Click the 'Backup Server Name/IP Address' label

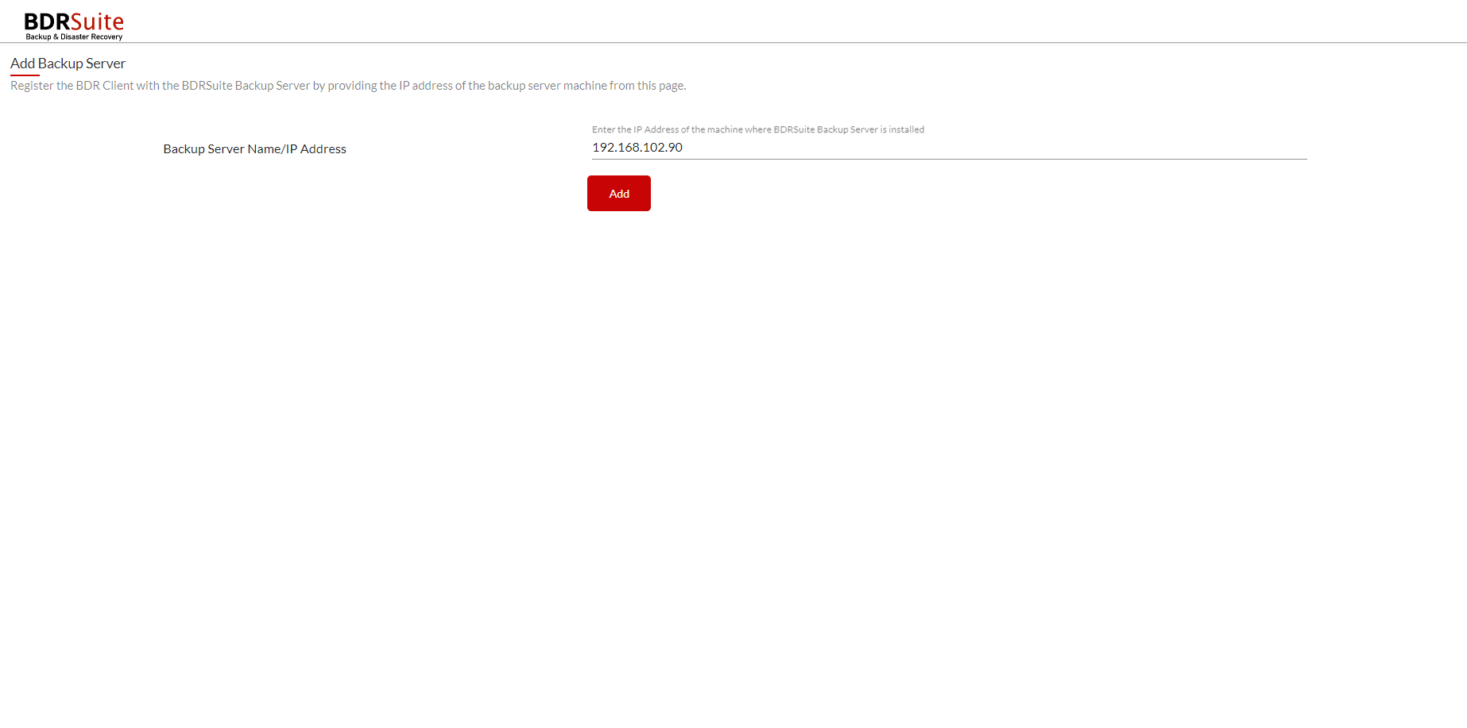254,149
